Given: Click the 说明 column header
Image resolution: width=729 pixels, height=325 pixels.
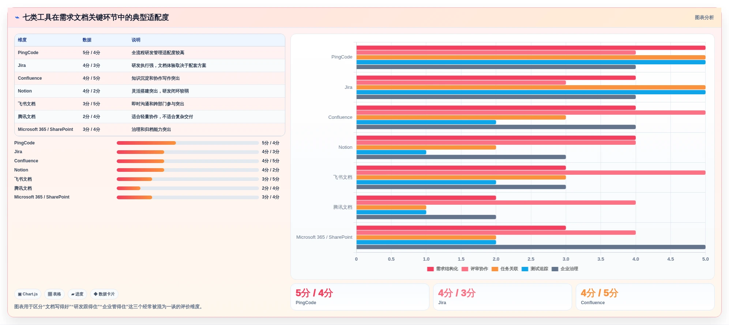Looking at the screenshot, I should [x=136, y=40].
